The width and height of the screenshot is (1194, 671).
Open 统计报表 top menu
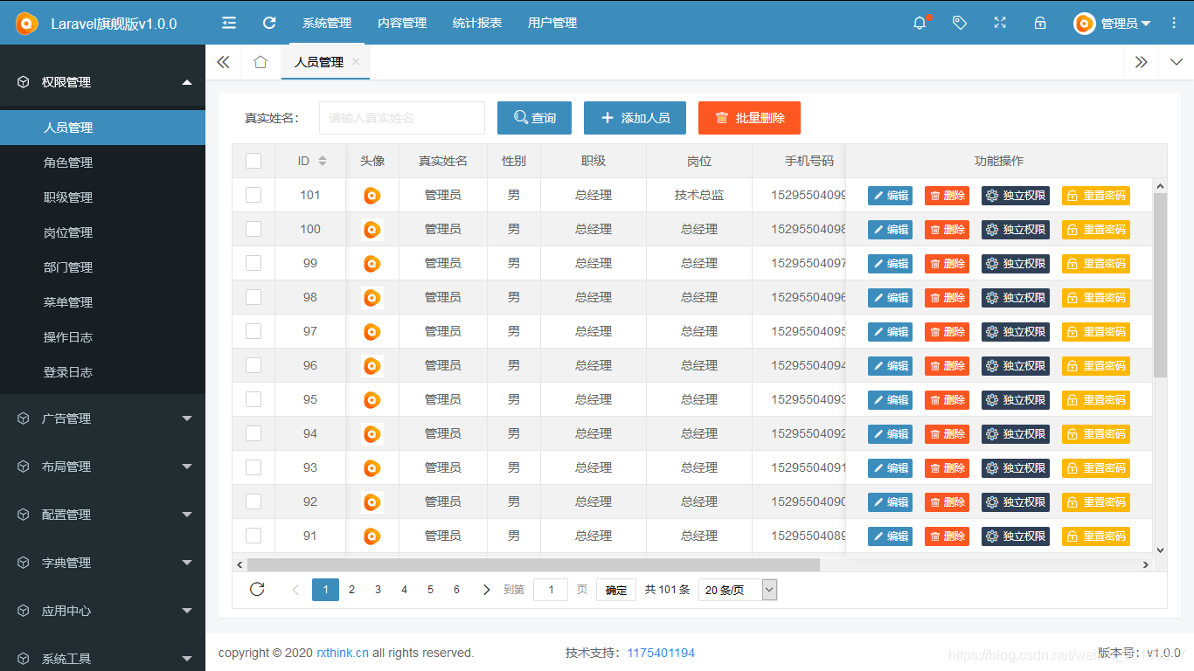click(477, 23)
